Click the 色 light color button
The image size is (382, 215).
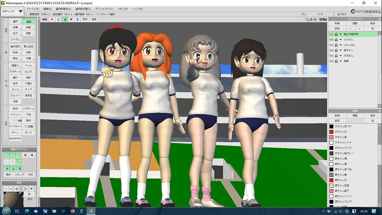[29, 194]
